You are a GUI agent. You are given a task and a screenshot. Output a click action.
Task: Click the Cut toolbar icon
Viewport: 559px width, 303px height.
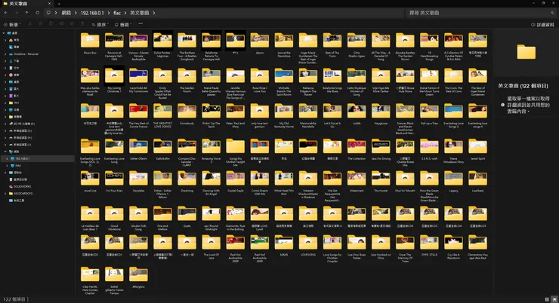[30, 24]
